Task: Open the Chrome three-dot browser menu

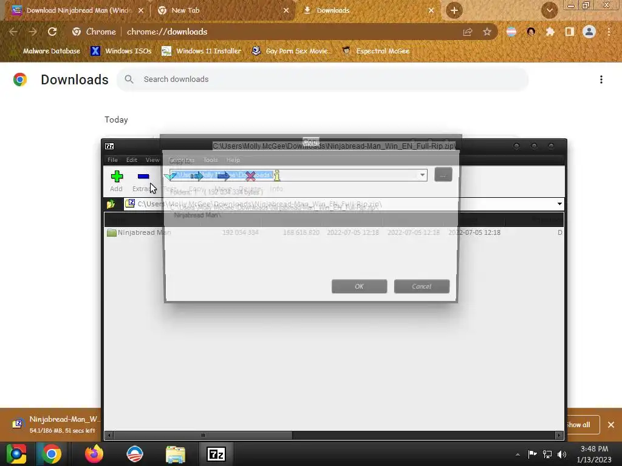Action: click(x=609, y=32)
